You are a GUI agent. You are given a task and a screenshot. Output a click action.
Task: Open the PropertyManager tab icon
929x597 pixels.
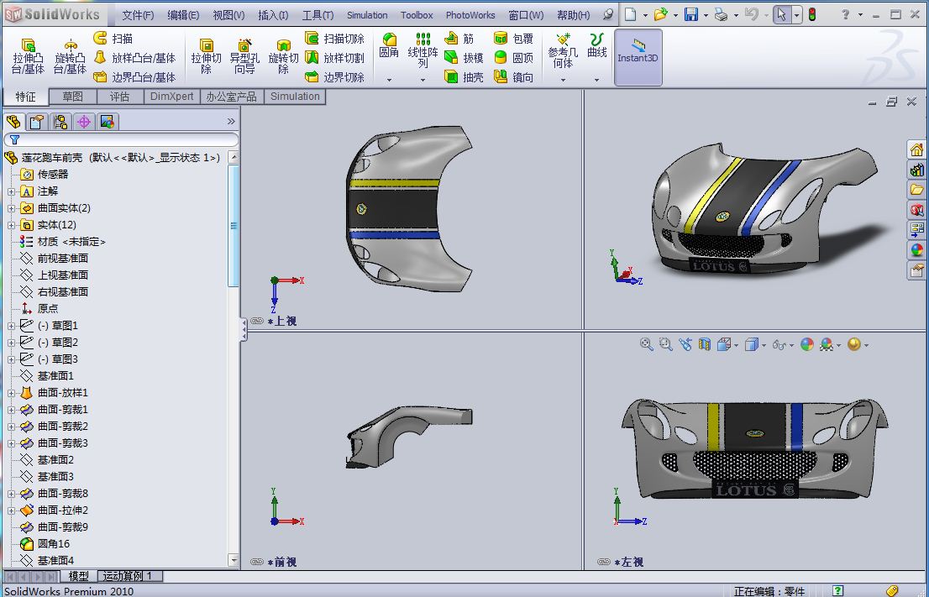click(x=37, y=122)
